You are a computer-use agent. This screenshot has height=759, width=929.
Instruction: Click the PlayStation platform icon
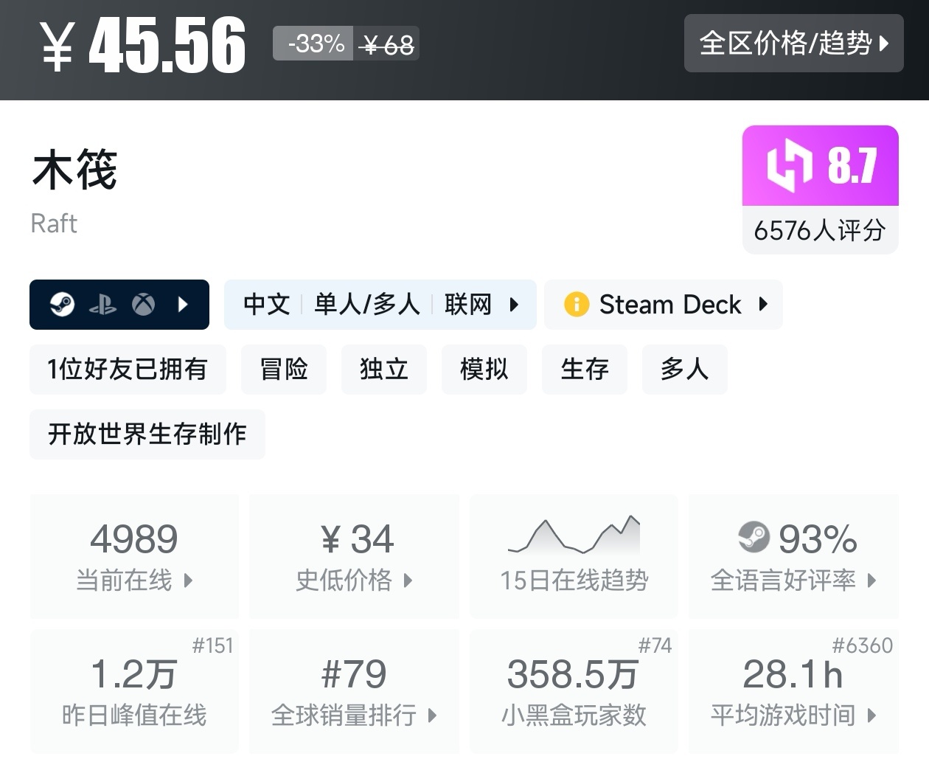[102, 304]
